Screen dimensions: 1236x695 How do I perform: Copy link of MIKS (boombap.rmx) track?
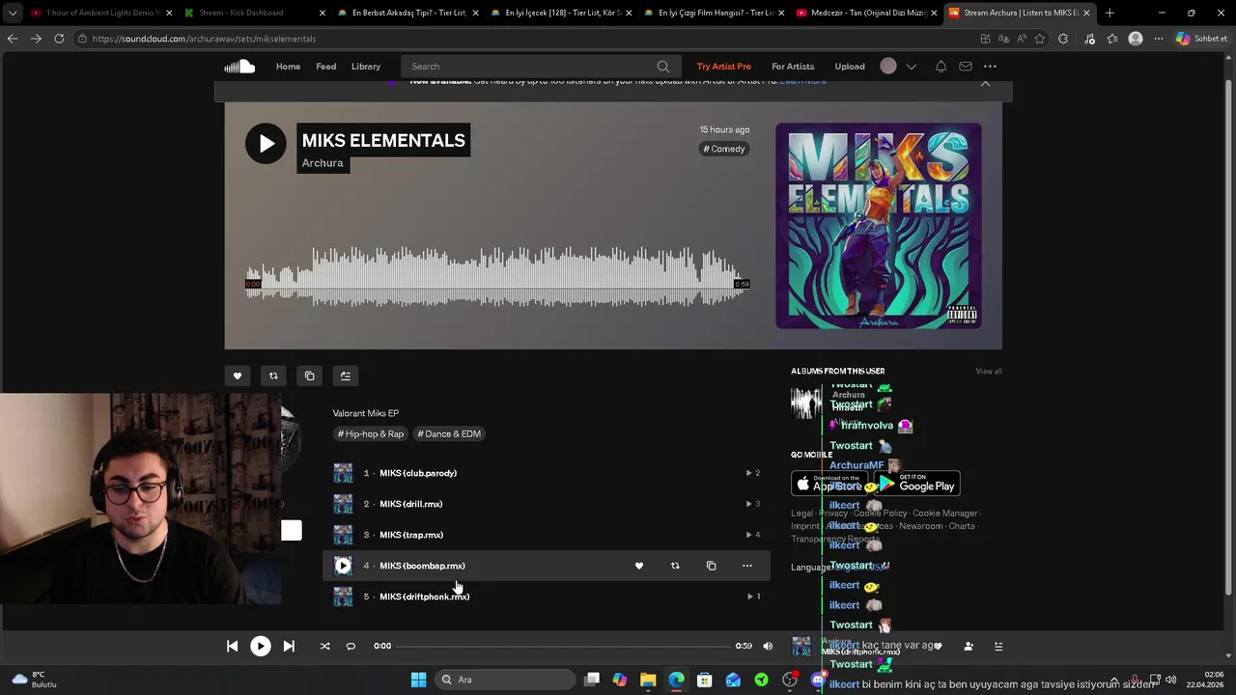click(711, 566)
